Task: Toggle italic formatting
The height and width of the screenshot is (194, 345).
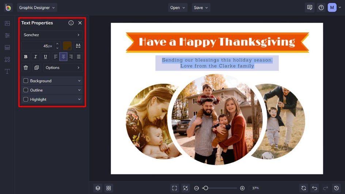Action: tap(35, 57)
